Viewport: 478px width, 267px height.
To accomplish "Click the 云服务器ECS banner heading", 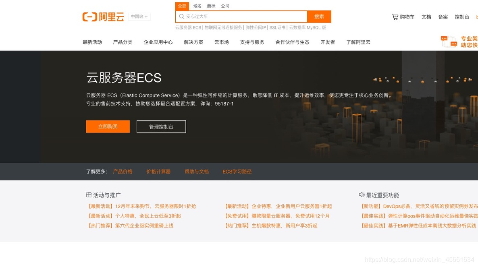I will point(123,78).
